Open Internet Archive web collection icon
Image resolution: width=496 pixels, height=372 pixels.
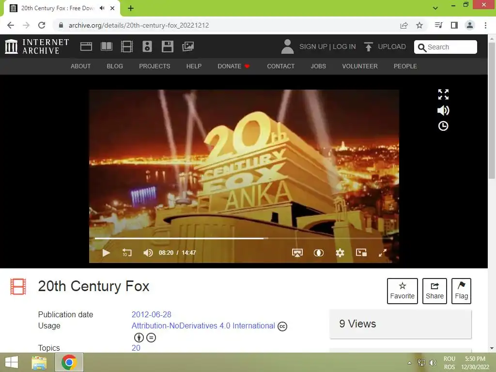[x=86, y=46]
